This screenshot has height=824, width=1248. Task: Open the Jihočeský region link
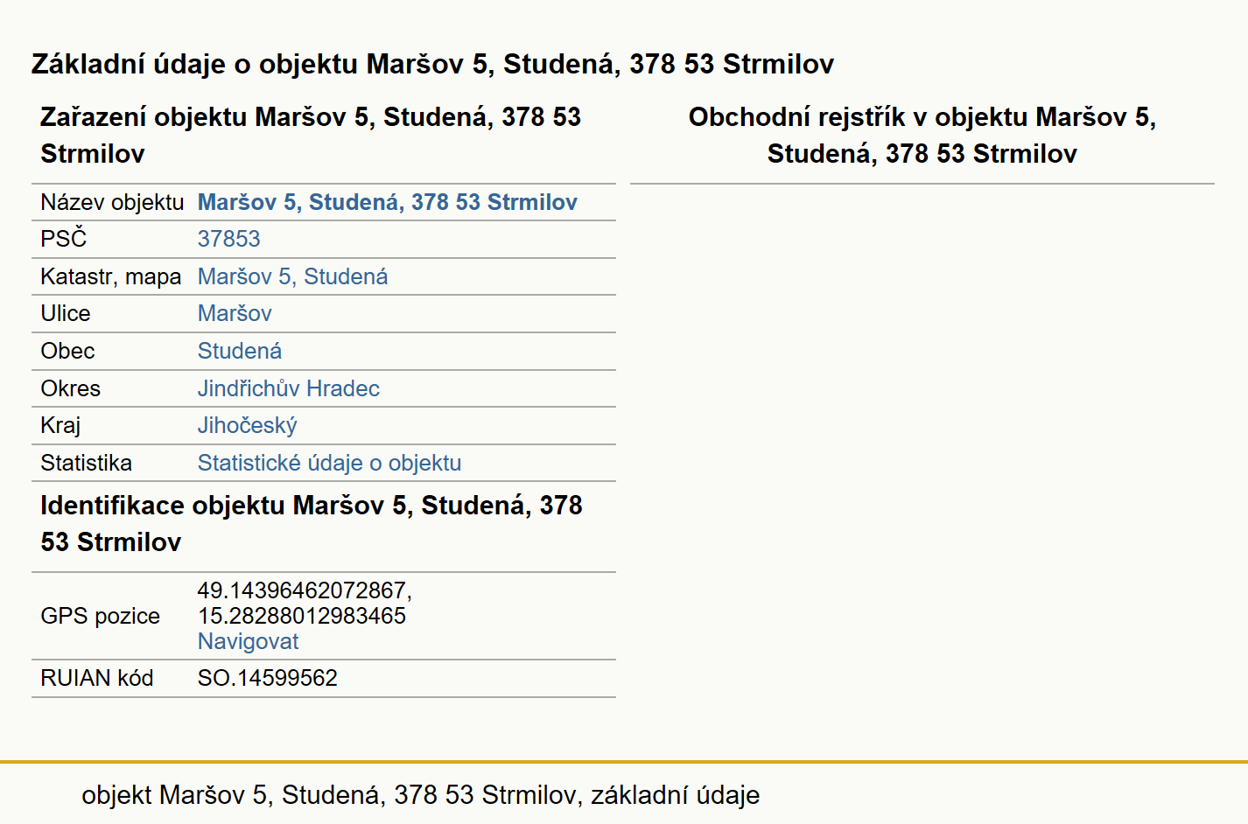point(247,425)
